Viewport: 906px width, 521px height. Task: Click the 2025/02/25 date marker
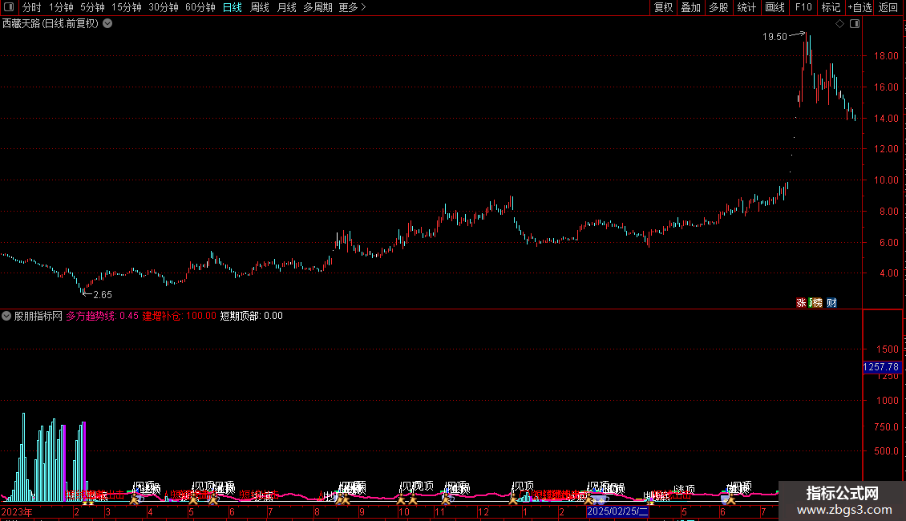coord(617,511)
